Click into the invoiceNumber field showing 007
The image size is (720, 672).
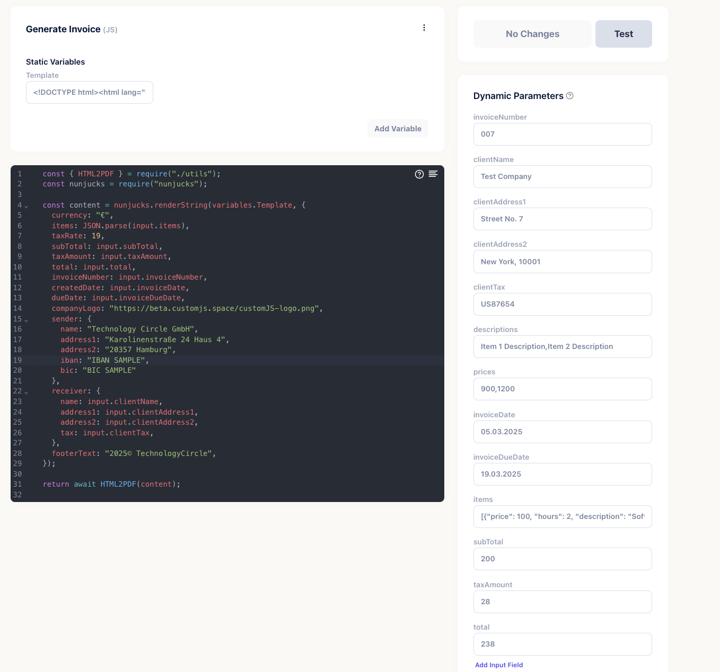(563, 134)
